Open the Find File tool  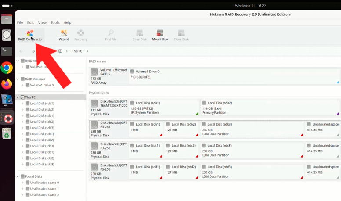click(x=111, y=36)
